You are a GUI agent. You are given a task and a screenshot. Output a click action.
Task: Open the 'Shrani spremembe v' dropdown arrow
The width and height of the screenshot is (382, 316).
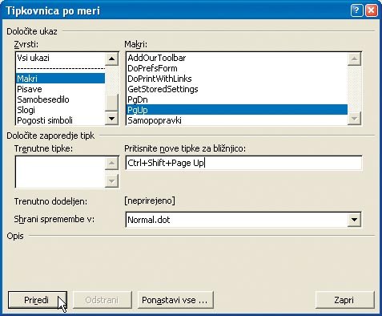tap(354, 220)
